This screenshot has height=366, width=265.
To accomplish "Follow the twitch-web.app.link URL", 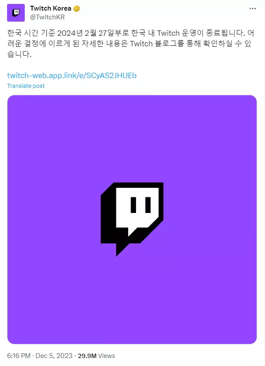I will 72,75.
